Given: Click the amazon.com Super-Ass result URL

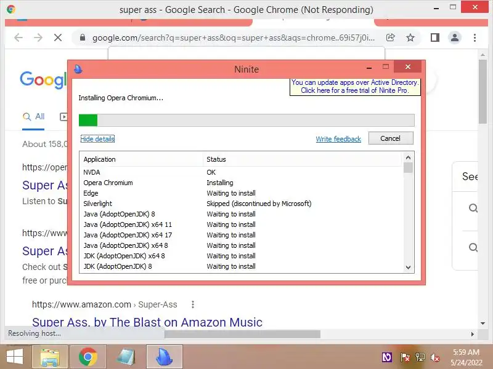Looking at the screenshot, I should (104, 304).
